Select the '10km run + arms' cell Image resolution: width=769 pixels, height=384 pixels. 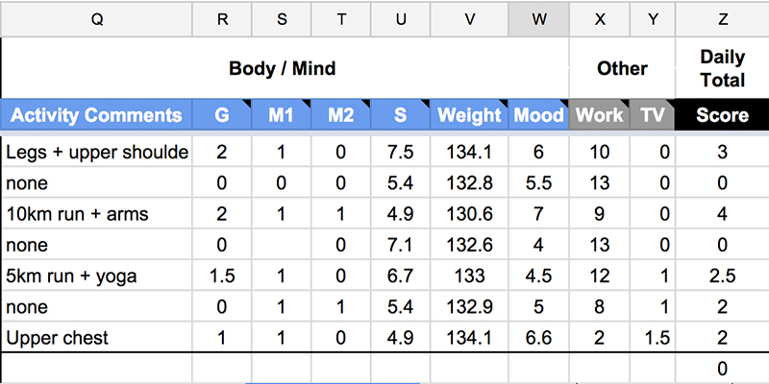click(x=97, y=213)
